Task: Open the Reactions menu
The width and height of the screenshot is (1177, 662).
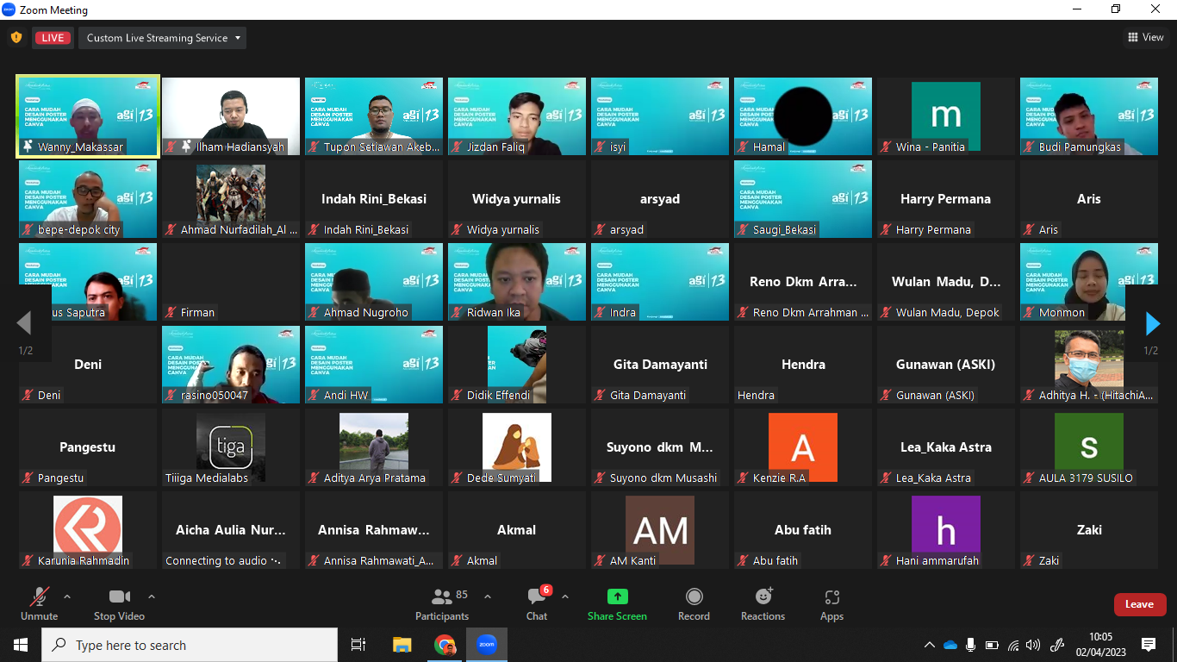Action: (x=763, y=597)
